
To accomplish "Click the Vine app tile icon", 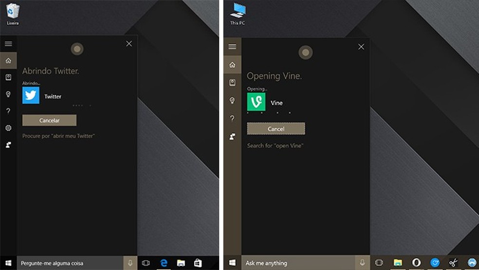I will (257, 102).
